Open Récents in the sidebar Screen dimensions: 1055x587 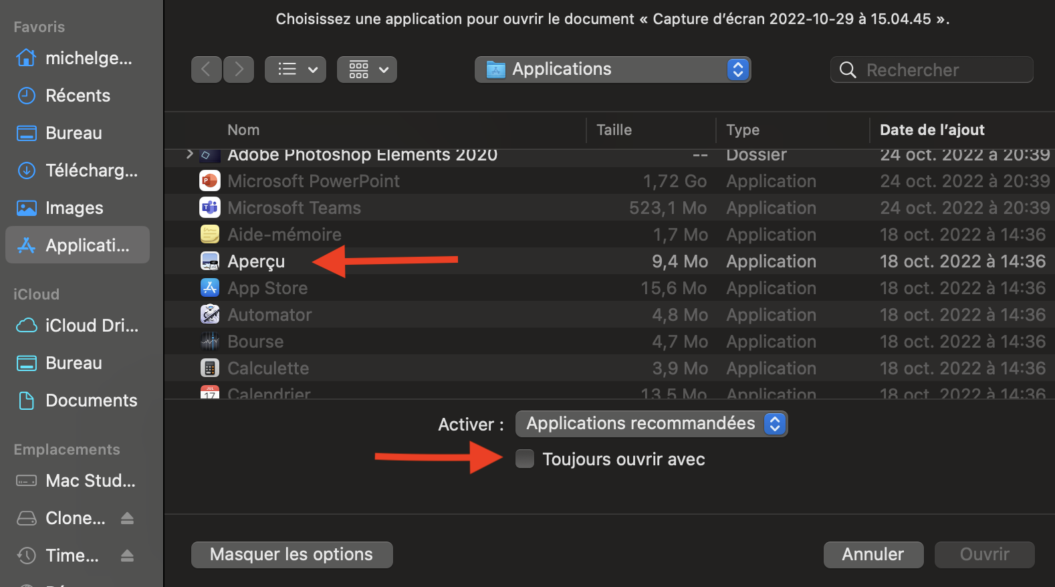click(x=78, y=96)
